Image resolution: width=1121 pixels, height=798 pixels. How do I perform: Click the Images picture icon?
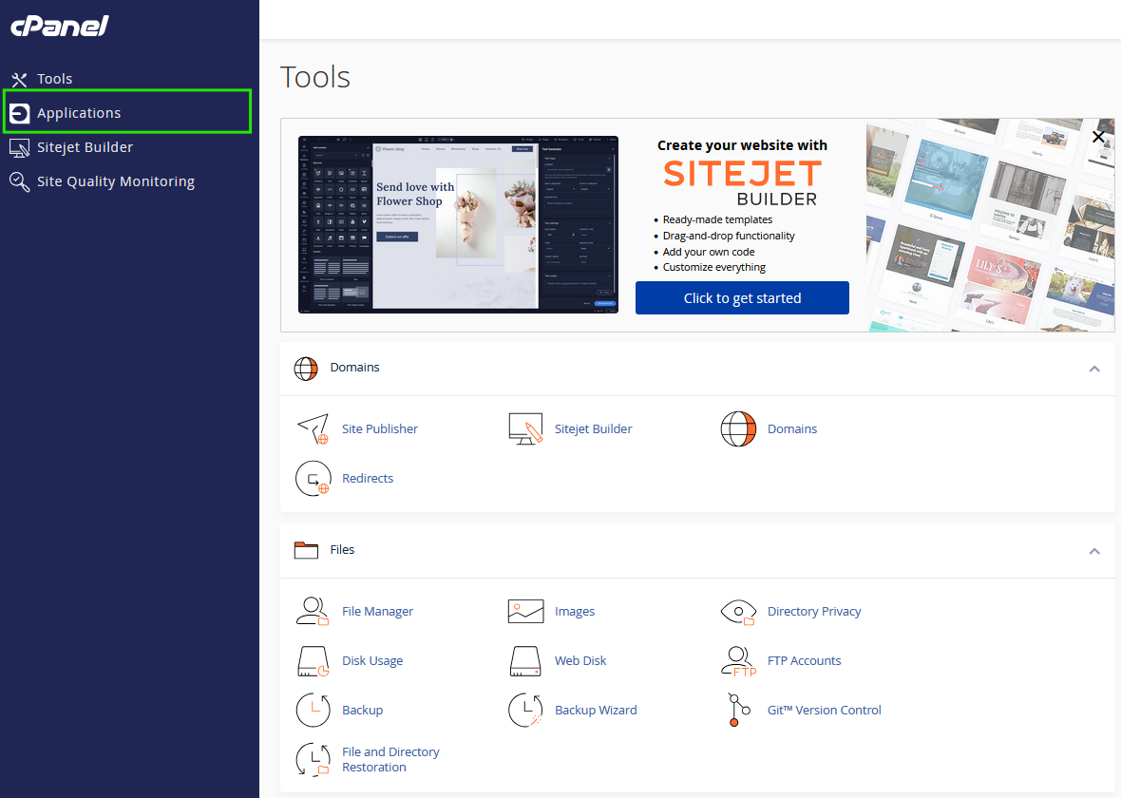[x=525, y=612]
